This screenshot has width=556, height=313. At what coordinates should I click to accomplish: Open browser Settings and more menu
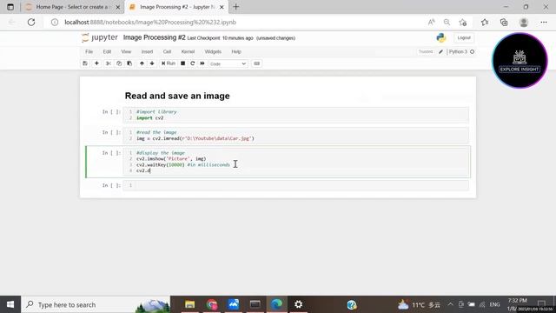tap(544, 23)
